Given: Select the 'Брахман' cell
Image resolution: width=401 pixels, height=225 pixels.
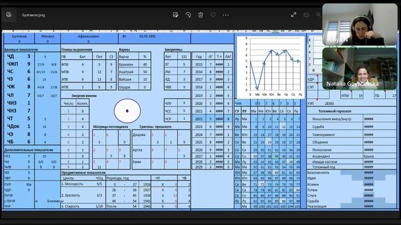Looking at the screenshot, I should pos(129,64).
